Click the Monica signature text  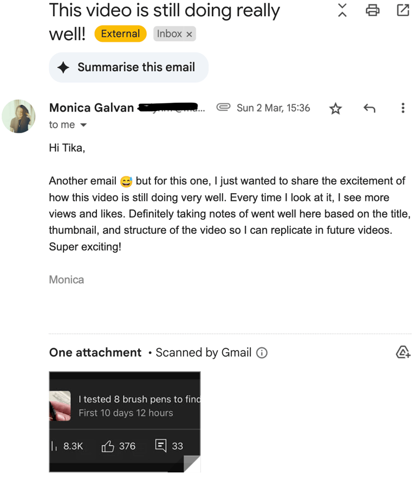click(x=67, y=280)
